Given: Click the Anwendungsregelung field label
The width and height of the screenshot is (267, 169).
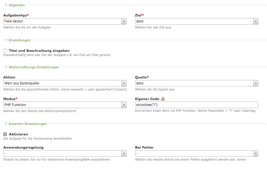Looking at the screenshot, I should click(x=23, y=147).
